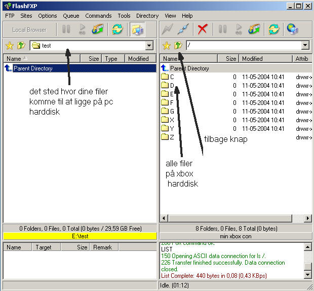The width and height of the screenshot is (314, 291).
Task: Click queue Target column header
Action: tap(46, 247)
